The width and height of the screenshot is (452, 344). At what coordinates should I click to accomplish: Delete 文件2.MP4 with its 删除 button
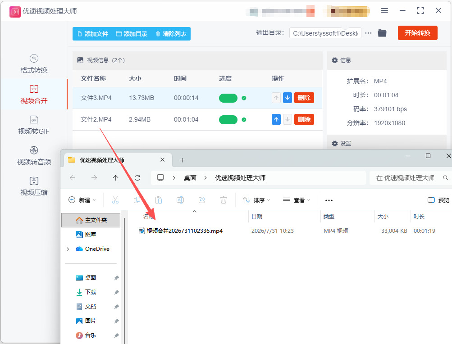(x=304, y=119)
